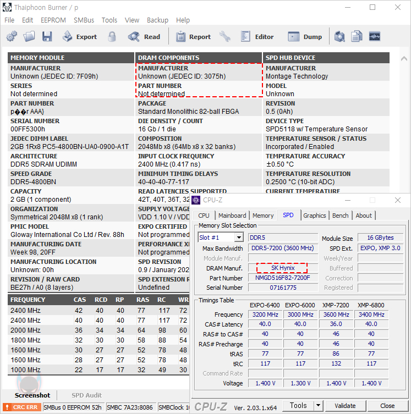Viewport: 411px width, 414px height.
Task: Click the memory chip toolbar icon
Action: pos(375,36)
